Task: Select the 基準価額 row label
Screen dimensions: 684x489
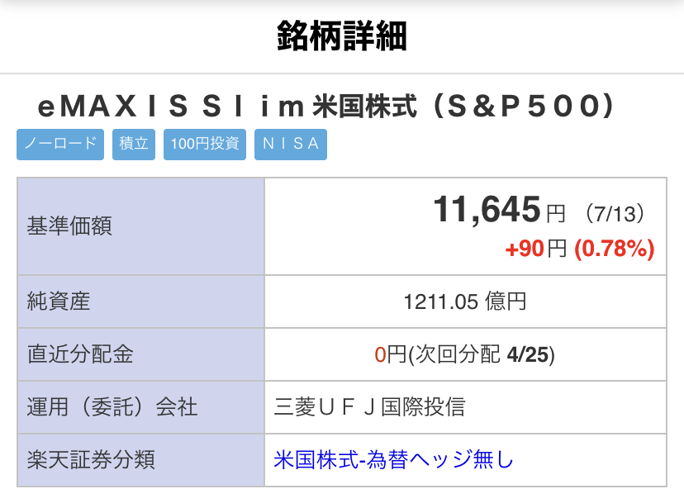Action: (69, 226)
